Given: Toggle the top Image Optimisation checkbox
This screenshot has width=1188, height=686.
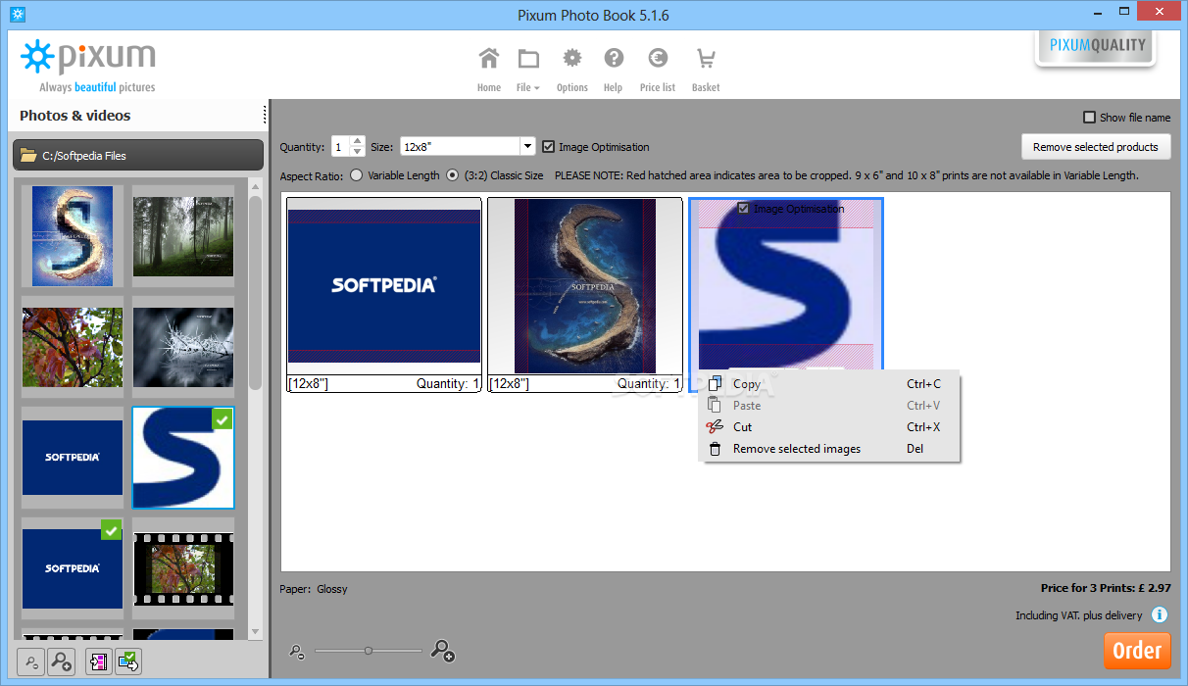Looking at the screenshot, I should pyautogui.click(x=548, y=147).
